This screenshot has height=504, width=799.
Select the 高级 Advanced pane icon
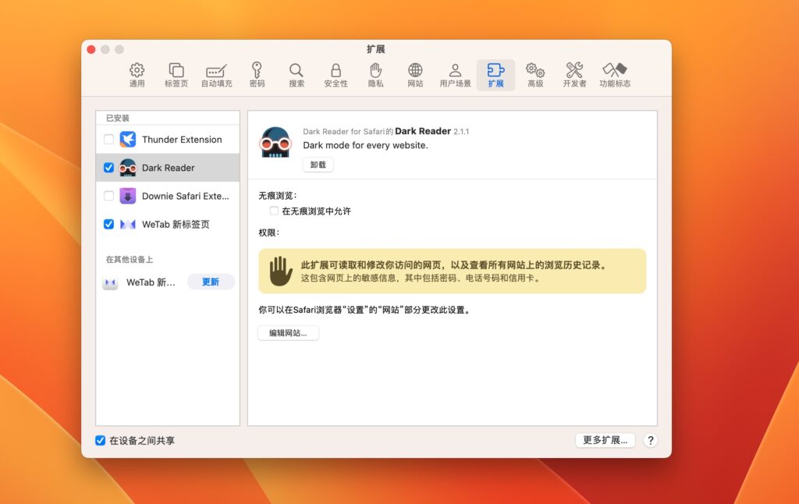[x=535, y=74]
